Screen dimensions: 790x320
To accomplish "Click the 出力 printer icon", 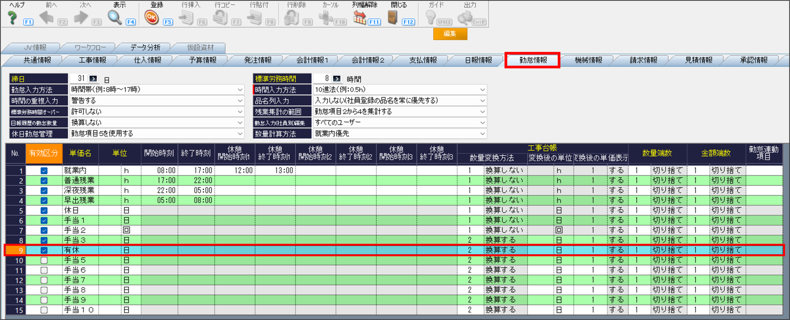I will [x=465, y=18].
